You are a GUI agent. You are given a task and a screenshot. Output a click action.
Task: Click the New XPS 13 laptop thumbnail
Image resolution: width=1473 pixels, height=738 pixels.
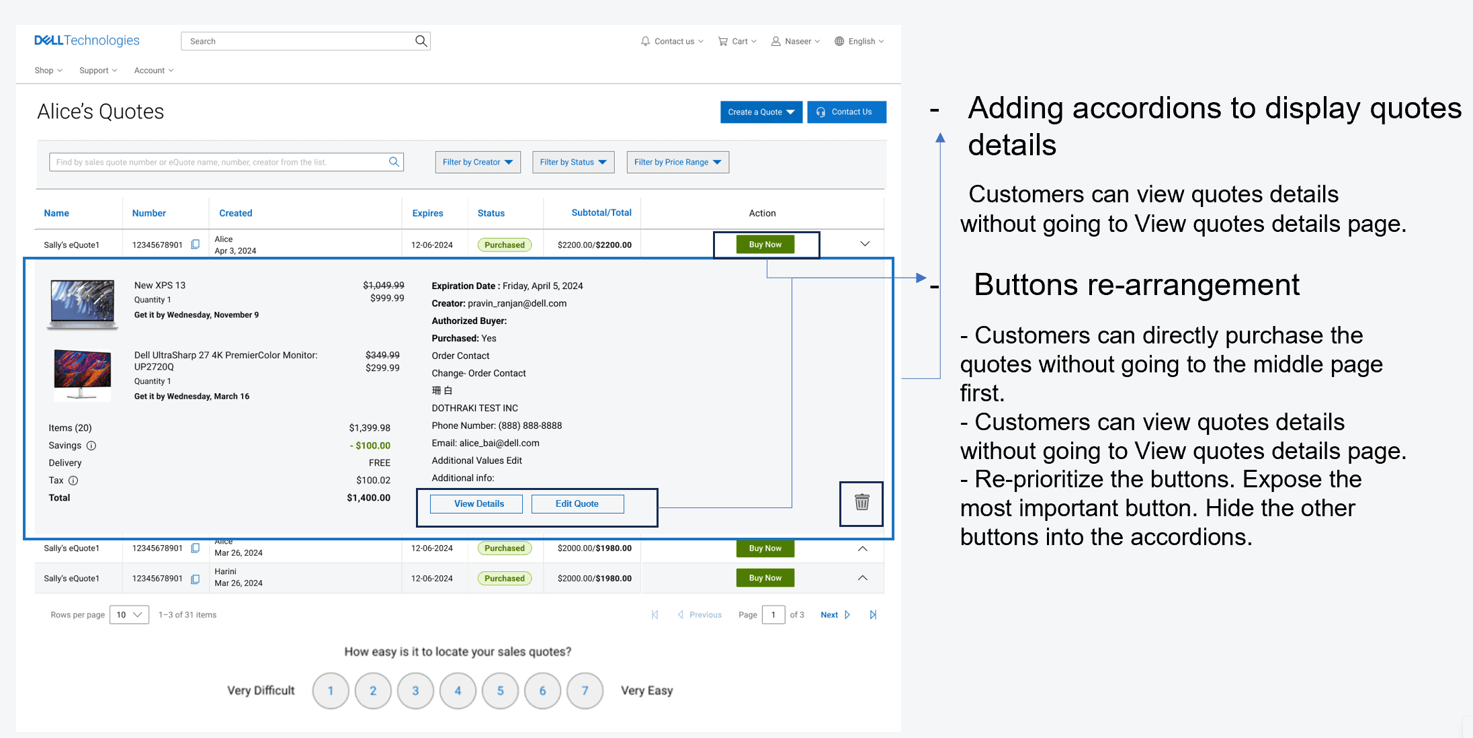click(83, 304)
